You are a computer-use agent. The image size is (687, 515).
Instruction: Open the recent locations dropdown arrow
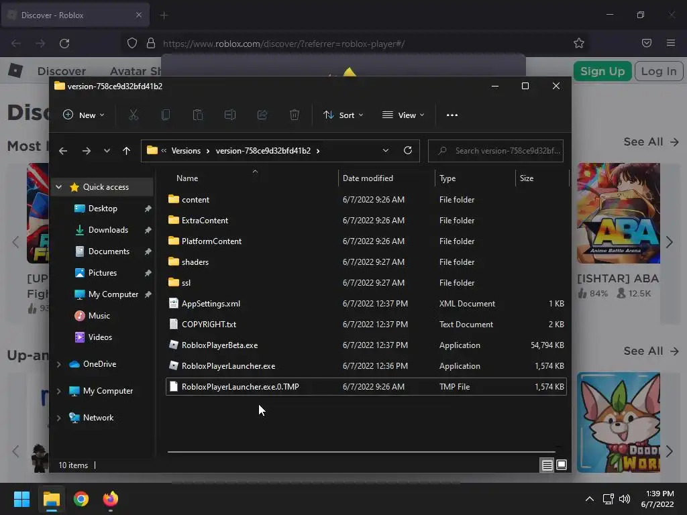(107, 151)
